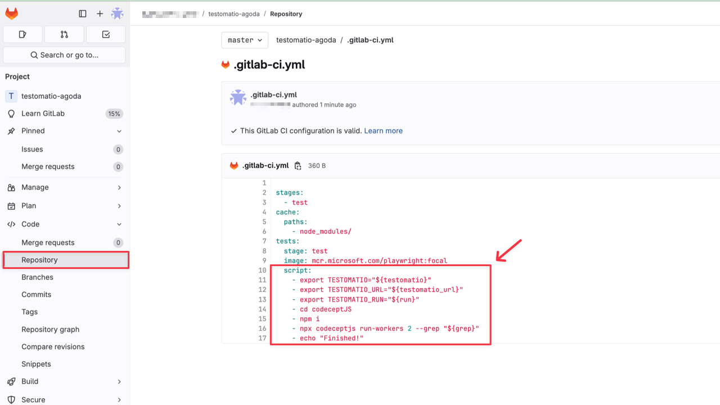Screen dimensions: 720x405
Task: Open the to-do list icon
Action: (105, 34)
